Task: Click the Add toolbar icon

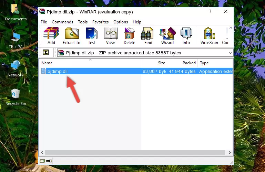Action: [x=51, y=36]
